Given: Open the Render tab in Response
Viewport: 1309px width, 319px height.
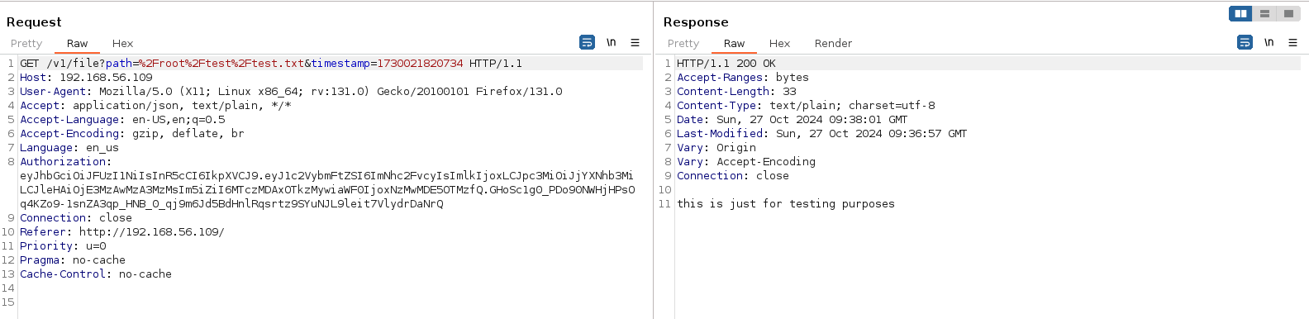Looking at the screenshot, I should [833, 43].
